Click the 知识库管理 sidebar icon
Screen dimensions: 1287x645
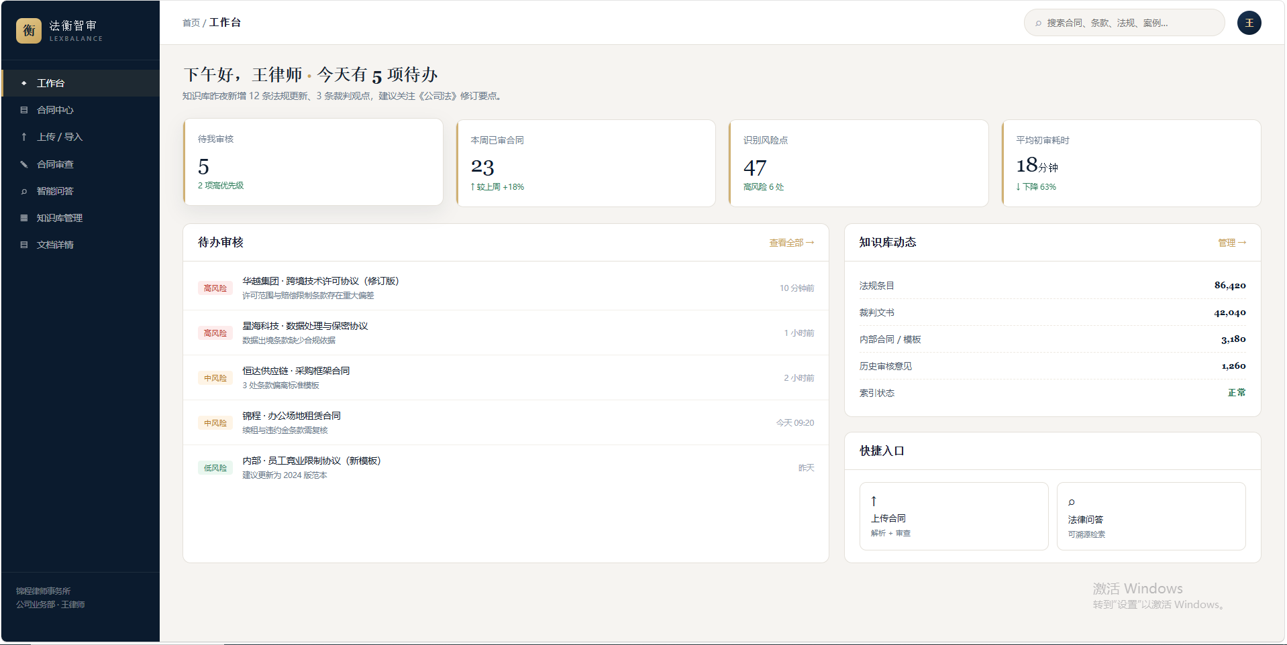click(x=24, y=218)
